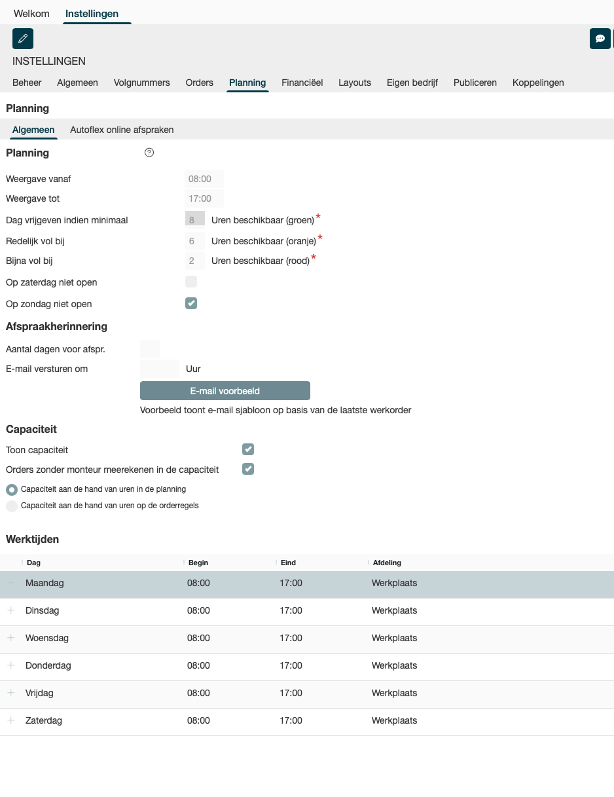This screenshot has width=614, height=797.
Task: Uncheck Op zondag niet open
Action: [191, 303]
